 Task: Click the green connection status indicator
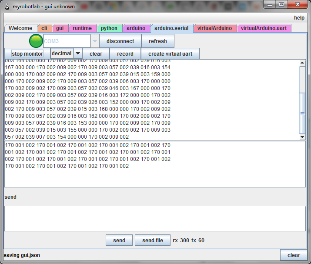pos(36,41)
